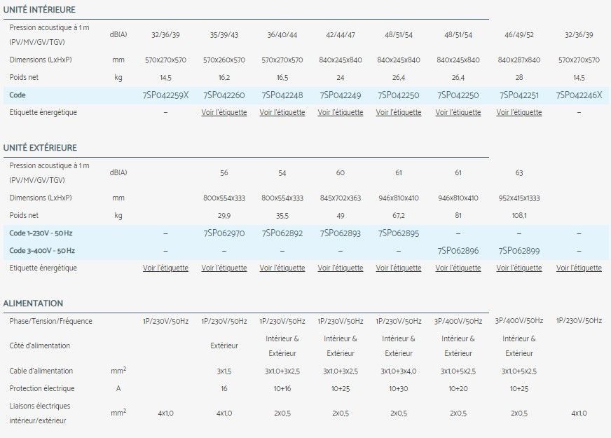Open energy label link below indoor code 7SP042248
Viewport: 611px width, 438px height.
282,112
